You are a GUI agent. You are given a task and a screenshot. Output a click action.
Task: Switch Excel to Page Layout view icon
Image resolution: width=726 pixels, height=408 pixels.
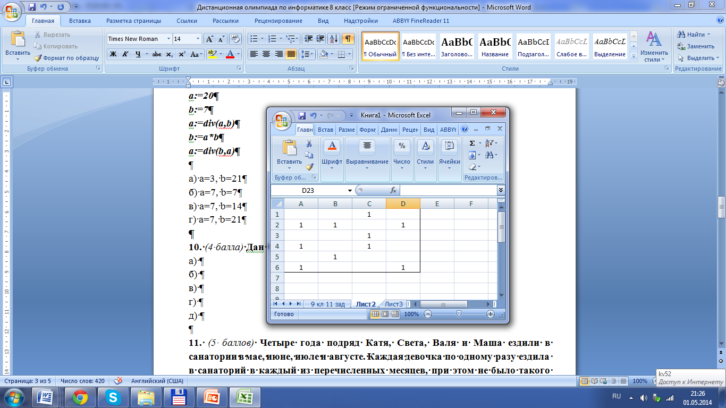(385, 314)
